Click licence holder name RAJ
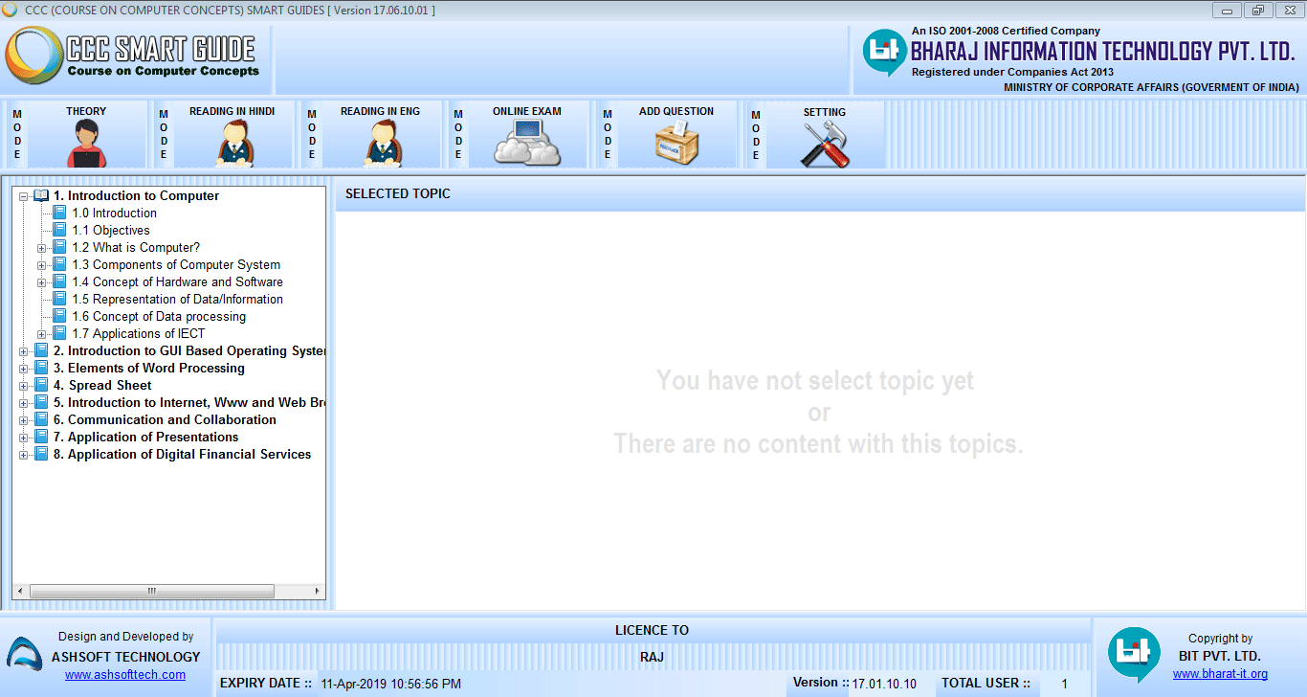Screen dimensions: 1307x697 [653, 657]
